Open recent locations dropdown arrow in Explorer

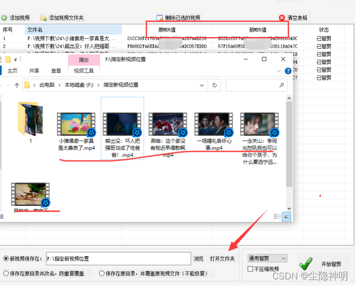8,85
